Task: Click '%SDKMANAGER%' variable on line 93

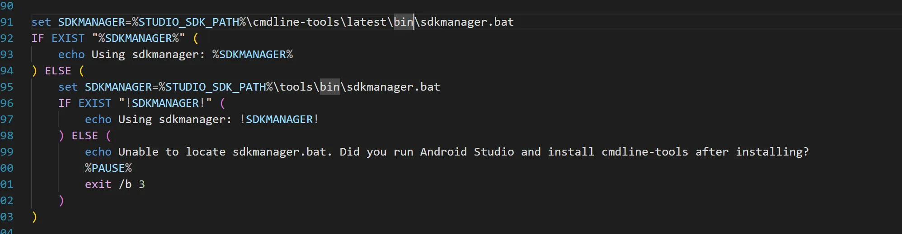Action: [x=253, y=55]
